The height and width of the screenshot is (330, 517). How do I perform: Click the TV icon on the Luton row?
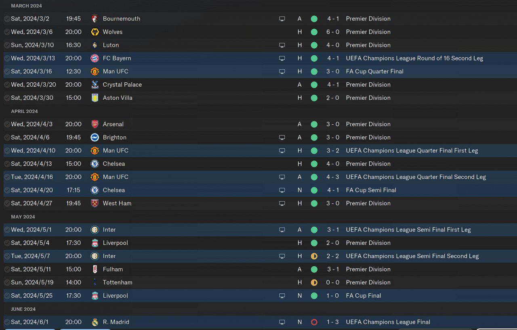[x=282, y=45]
